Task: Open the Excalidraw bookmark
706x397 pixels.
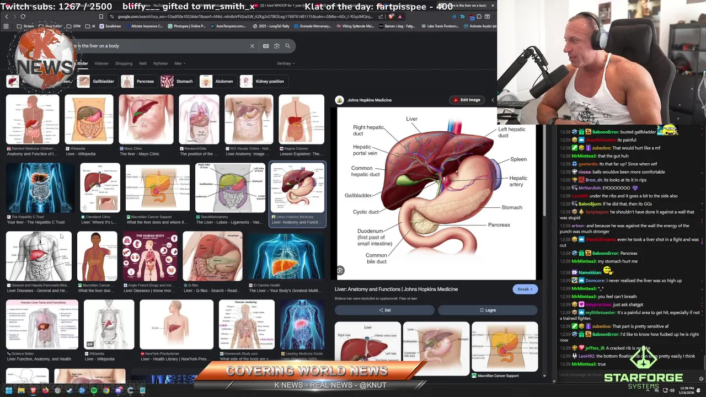Action: [x=110, y=26]
